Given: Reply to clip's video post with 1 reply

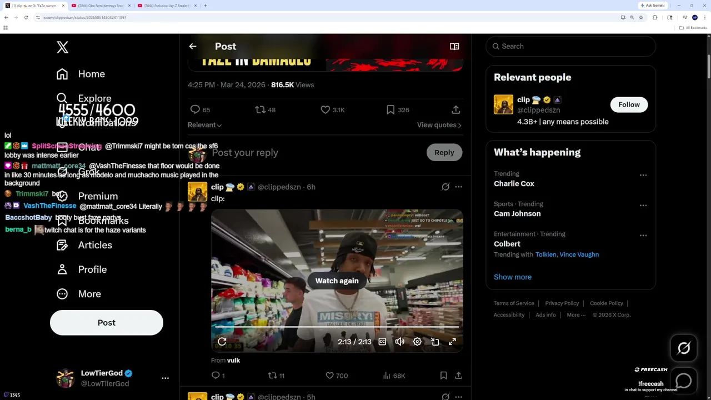Looking at the screenshot, I should point(218,376).
